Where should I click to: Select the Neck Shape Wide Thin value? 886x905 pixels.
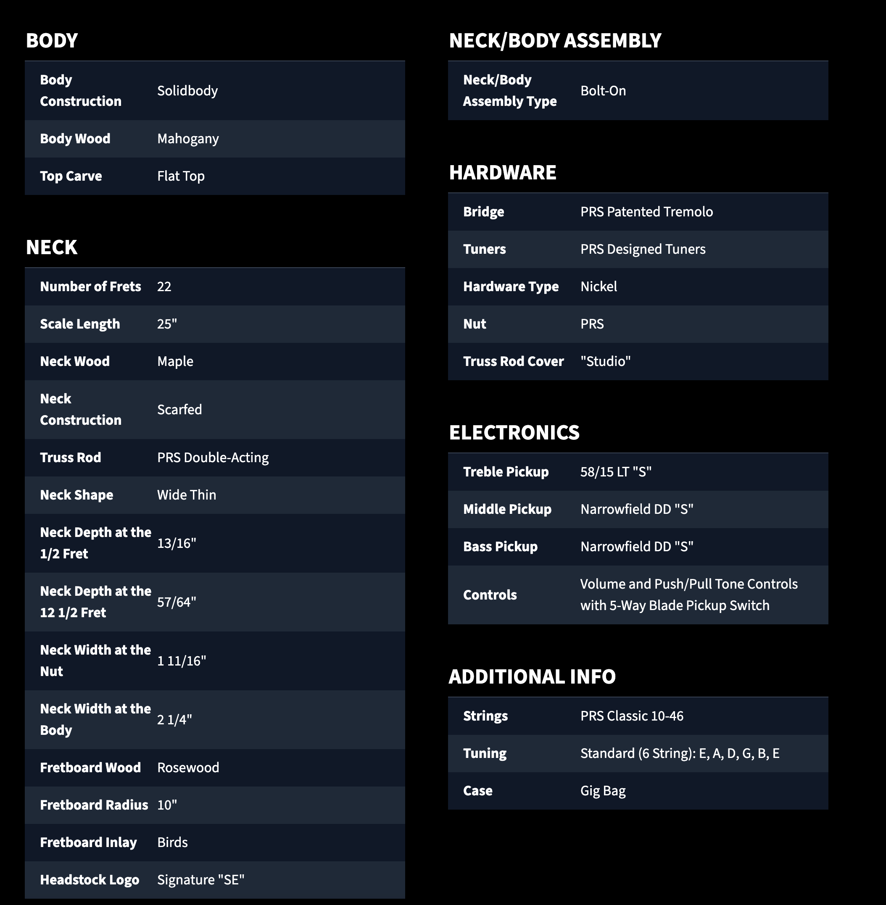click(187, 495)
